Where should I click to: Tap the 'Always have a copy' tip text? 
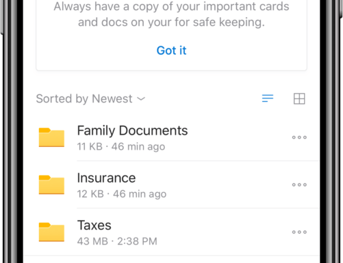pos(171,6)
